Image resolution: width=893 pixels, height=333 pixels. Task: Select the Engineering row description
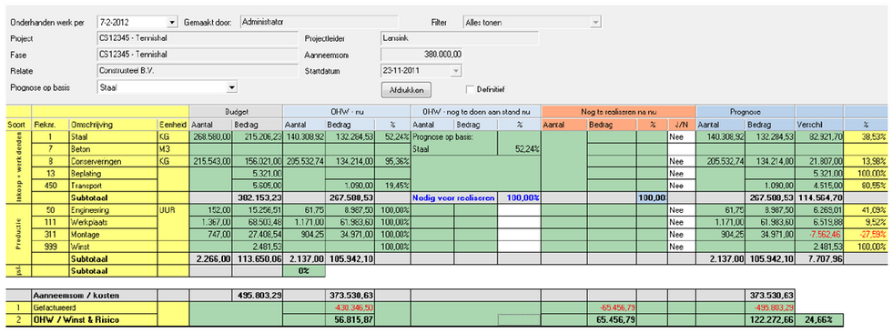(113, 210)
